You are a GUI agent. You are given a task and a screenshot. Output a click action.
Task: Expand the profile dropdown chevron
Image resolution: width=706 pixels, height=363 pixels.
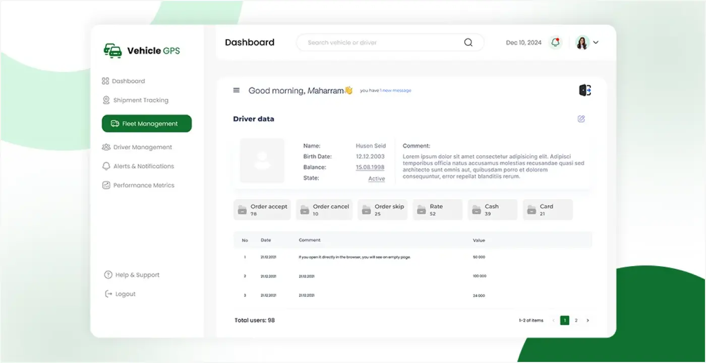pyautogui.click(x=596, y=42)
